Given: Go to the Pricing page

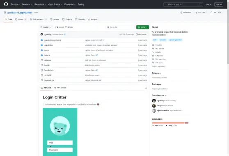Looking at the screenshot, I should (x=81, y=4).
